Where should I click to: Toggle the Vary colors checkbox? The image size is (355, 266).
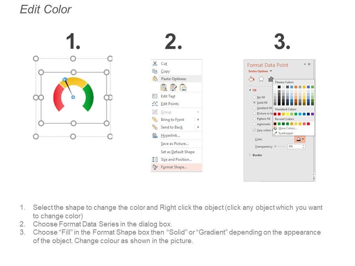pos(254,130)
